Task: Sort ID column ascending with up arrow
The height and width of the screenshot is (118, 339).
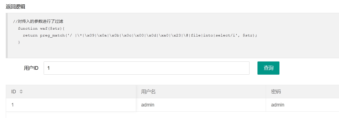Action: pos(21,90)
